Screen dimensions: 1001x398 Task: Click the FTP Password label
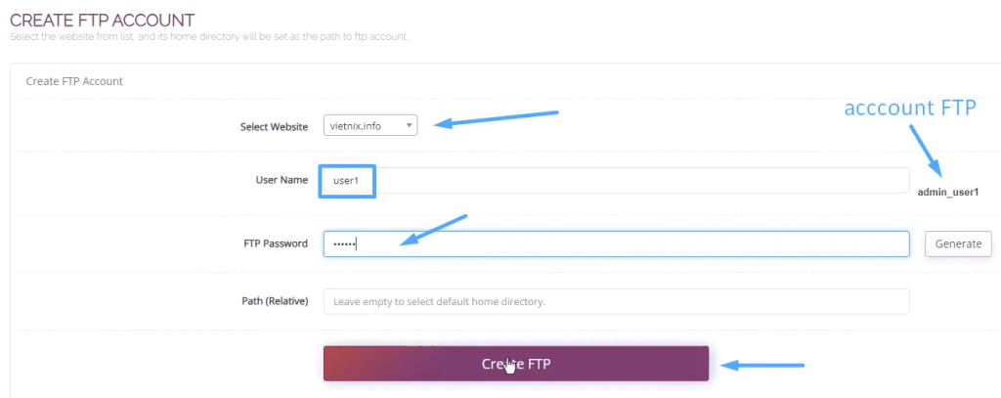(x=275, y=243)
